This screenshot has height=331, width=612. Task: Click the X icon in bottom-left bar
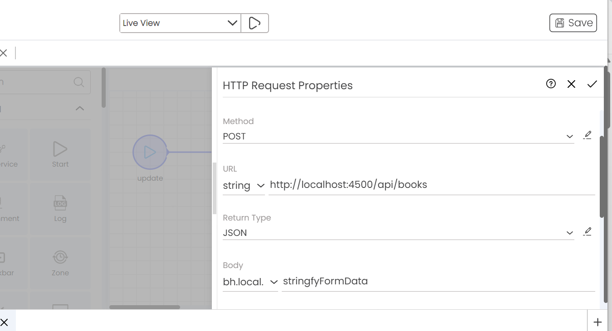(4, 322)
